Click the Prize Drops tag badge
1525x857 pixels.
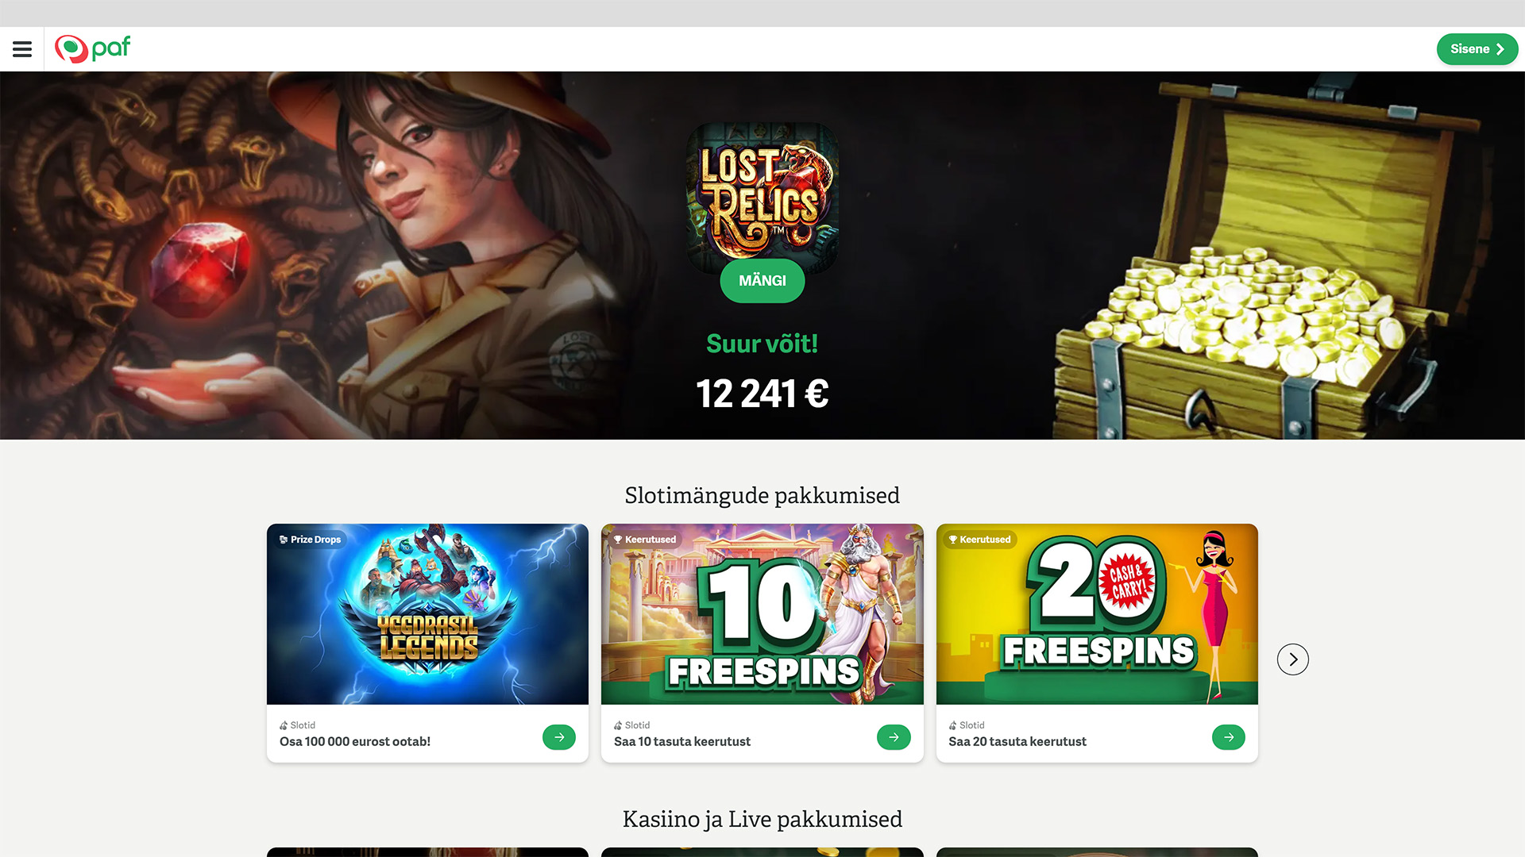[x=311, y=540]
